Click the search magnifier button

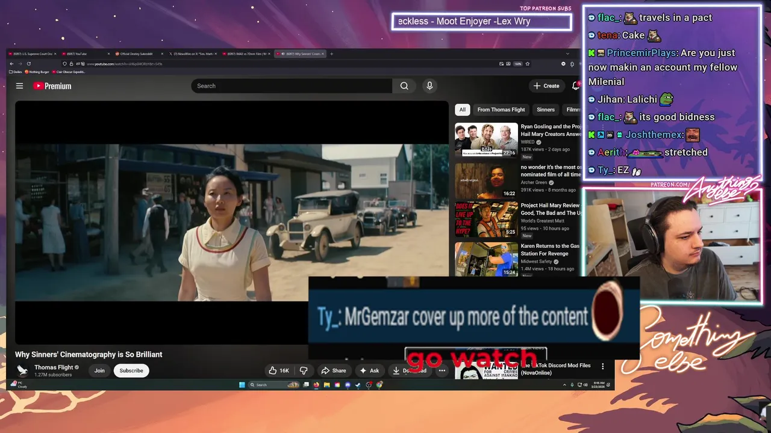[404, 86]
